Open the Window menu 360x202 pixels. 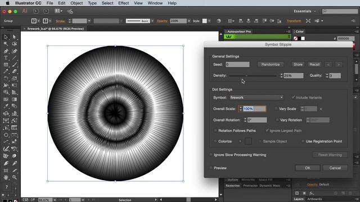155,3
